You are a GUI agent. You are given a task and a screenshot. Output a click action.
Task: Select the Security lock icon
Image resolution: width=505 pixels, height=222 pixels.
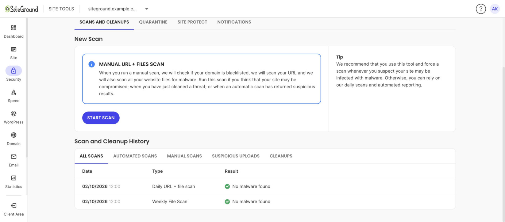13,71
